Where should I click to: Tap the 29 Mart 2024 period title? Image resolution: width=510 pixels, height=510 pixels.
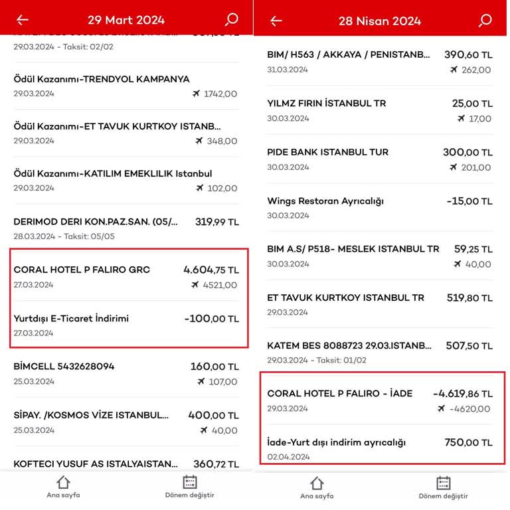pos(126,20)
